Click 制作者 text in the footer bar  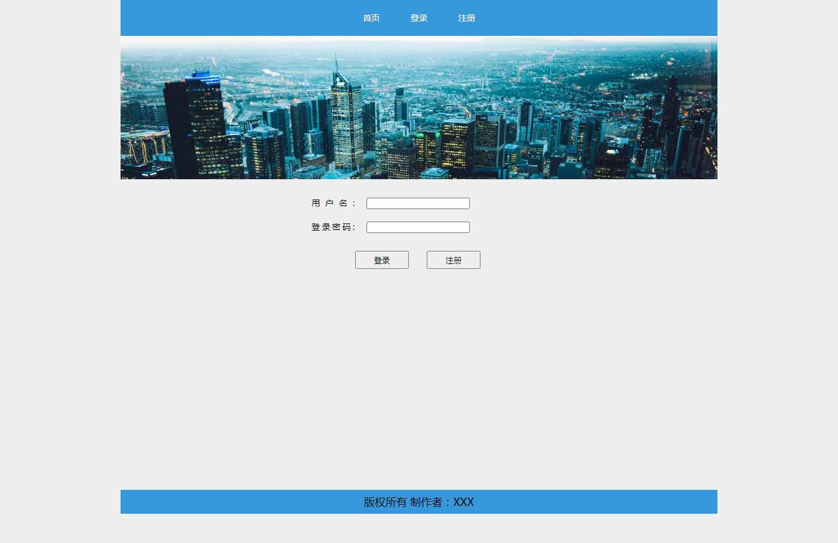pos(426,502)
